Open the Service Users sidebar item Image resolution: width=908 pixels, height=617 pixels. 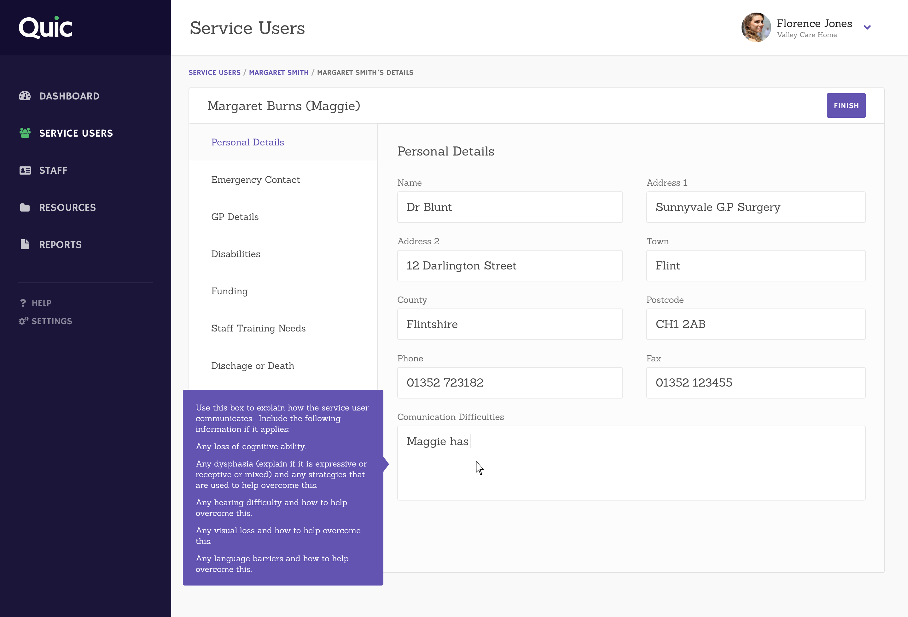tap(76, 133)
